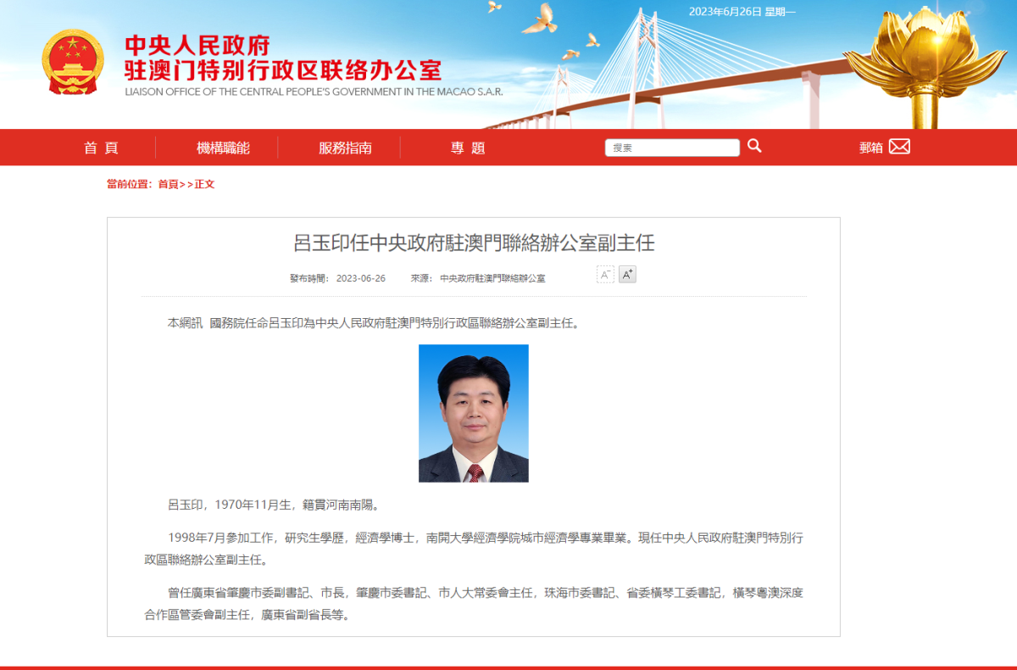Go to 首頁 in the navigation bar
This screenshot has width=1017, height=670.
pos(101,148)
